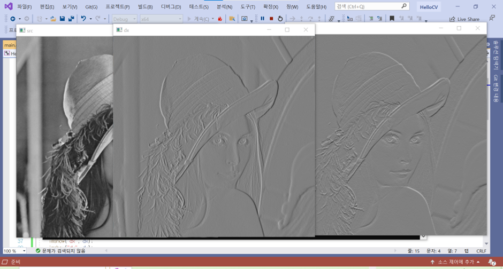The image size is (503, 269).
Task: Click line number 37 in editor
Action: click(x=20, y=241)
